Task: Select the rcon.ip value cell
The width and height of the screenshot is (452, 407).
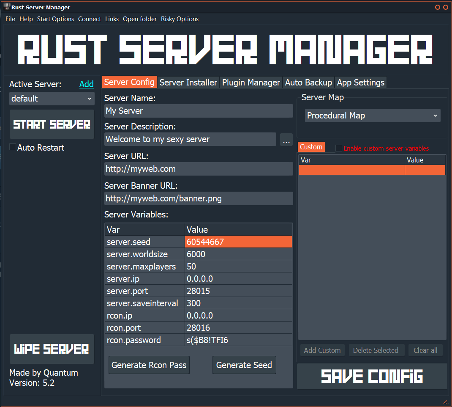Action: 238,315
